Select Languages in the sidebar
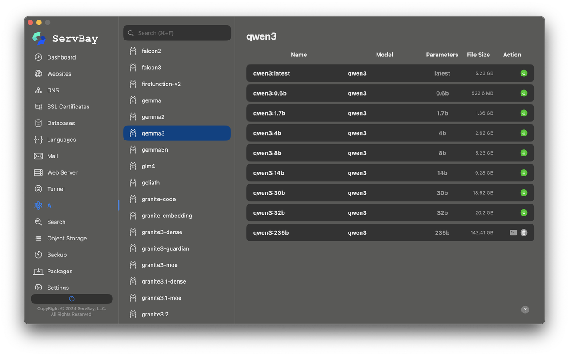The image size is (569, 356). [x=61, y=140]
